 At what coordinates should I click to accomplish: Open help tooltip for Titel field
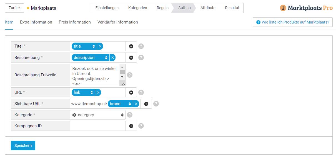141,46
